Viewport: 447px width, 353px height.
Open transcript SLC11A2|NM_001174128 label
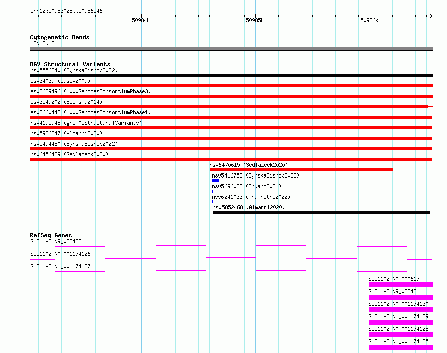click(x=399, y=329)
